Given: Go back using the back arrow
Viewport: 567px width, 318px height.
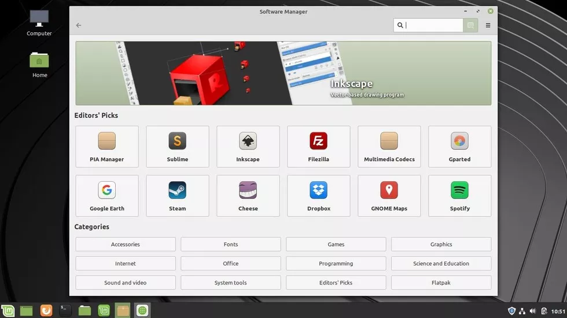Looking at the screenshot, I should [x=79, y=25].
